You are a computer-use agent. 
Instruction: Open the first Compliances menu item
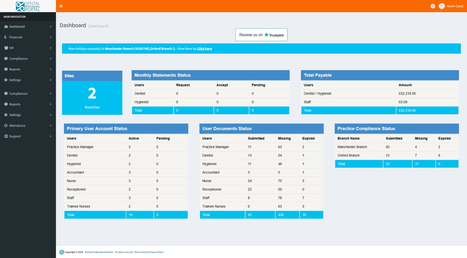coord(18,59)
